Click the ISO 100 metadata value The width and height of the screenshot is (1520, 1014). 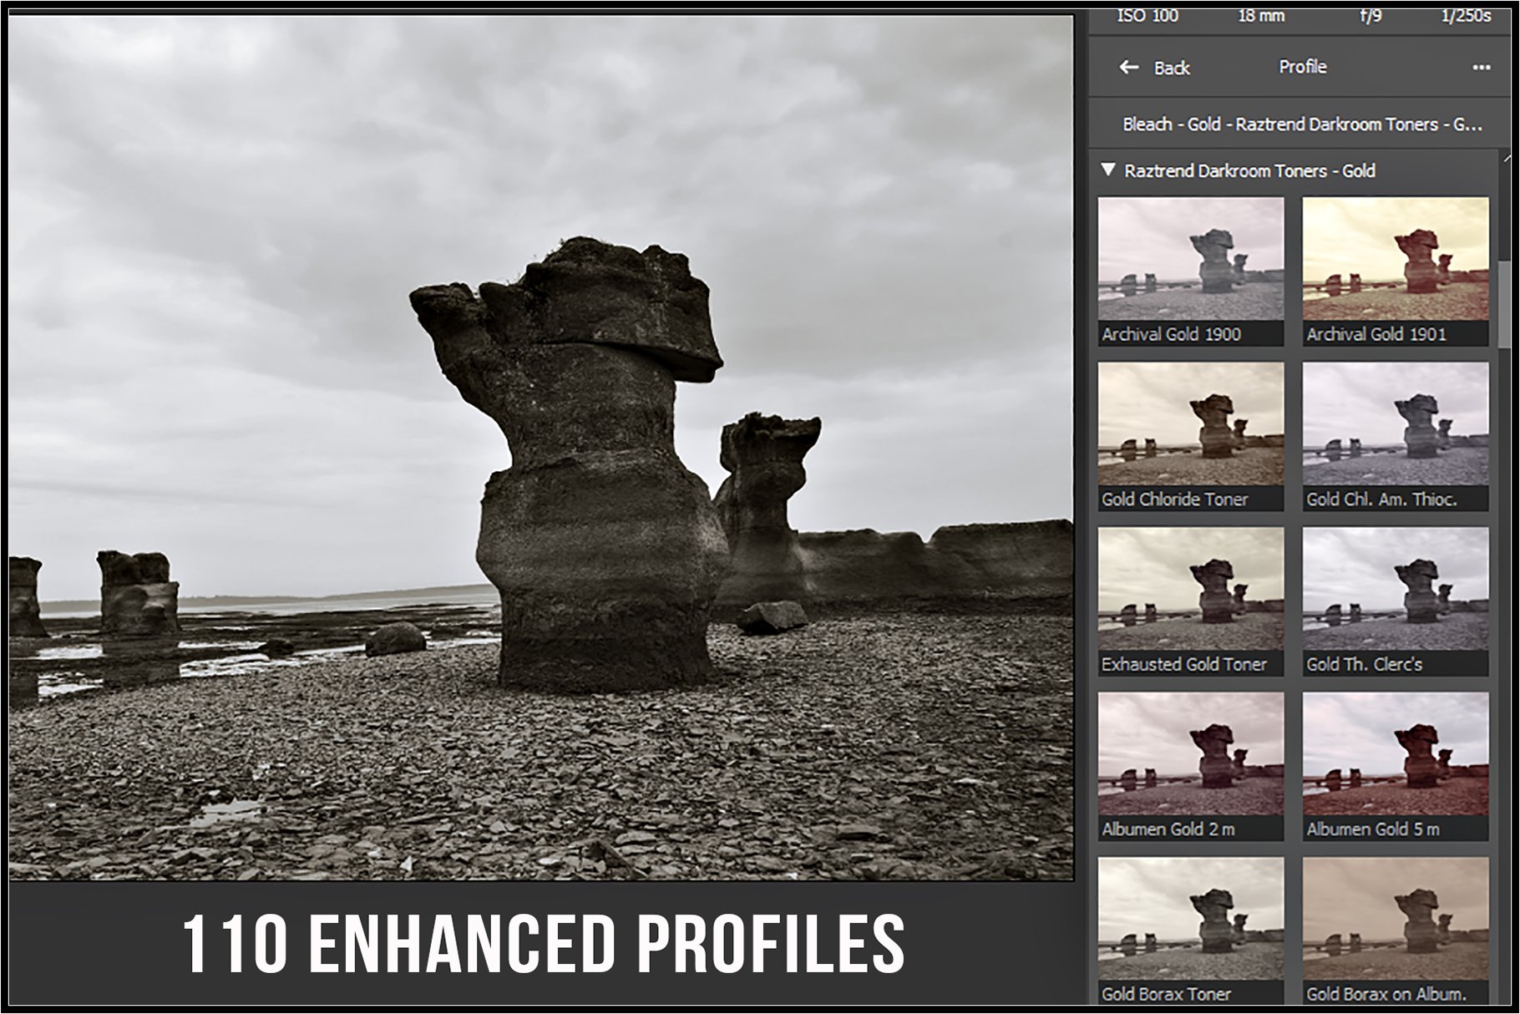pyautogui.click(x=1148, y=16)
